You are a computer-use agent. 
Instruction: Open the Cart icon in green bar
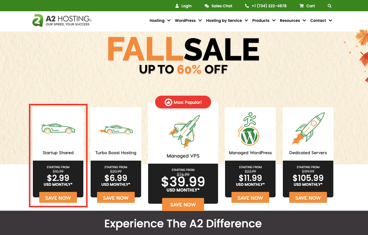tap(301, 6)
